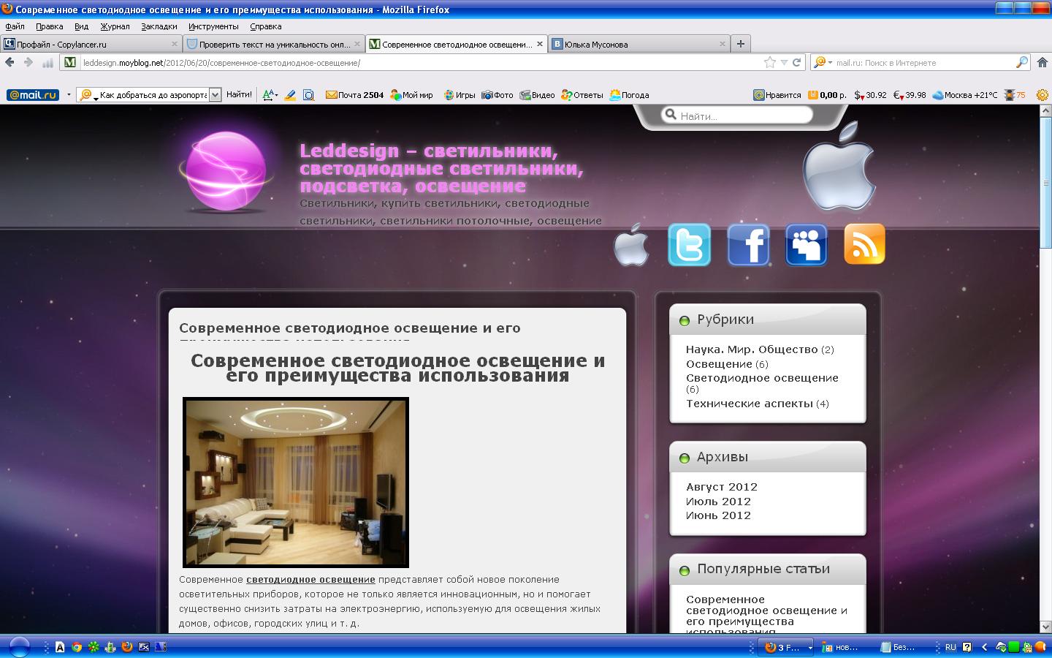The image size is (1052, 658).
Task: Expand the Firefox taskbar group dropdown
Action: click(x=809, y=648)
